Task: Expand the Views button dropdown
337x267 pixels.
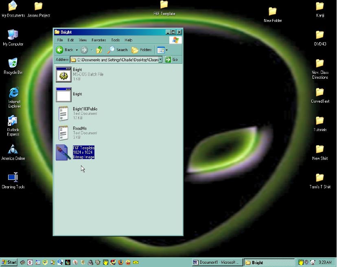Action: pyautogui.click(x=166, y=50)
